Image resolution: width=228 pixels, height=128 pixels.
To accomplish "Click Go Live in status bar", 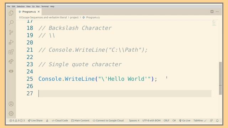I will coord(185,121).
